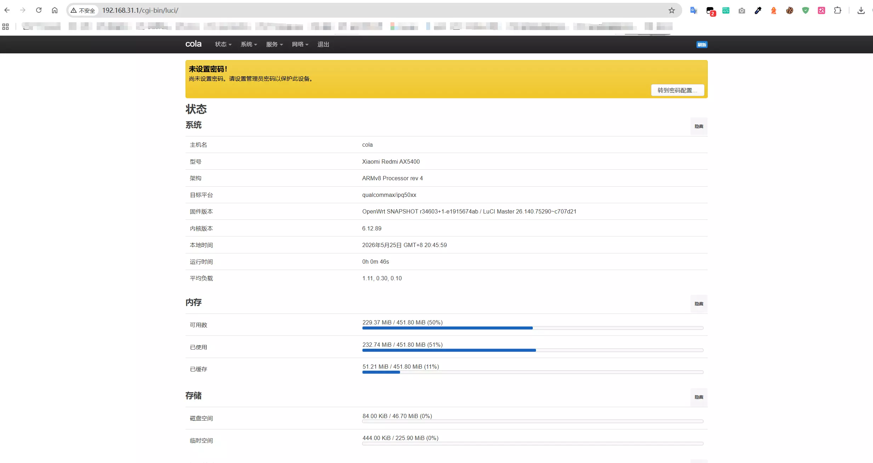
Task: Expand the 服务 menu
Action: pyautogui.click(x=275, y=44)
